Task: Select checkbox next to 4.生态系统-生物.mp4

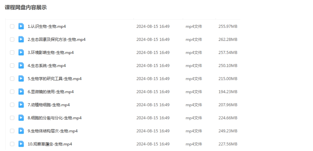Action: 12,66
